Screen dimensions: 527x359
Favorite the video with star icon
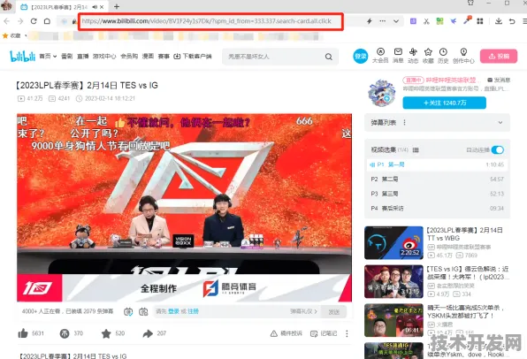tap(106, 333)
